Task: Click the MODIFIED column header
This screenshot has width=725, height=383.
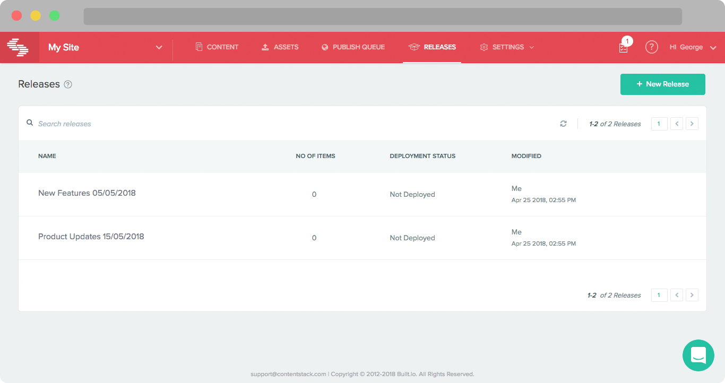Action: point(527,156)
